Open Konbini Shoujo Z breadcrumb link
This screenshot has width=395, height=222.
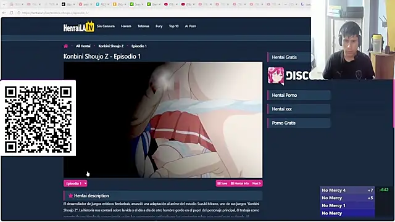tap(111, 46)
